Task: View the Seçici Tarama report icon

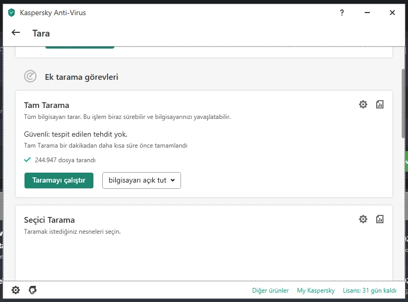Action: pos(380,219)
